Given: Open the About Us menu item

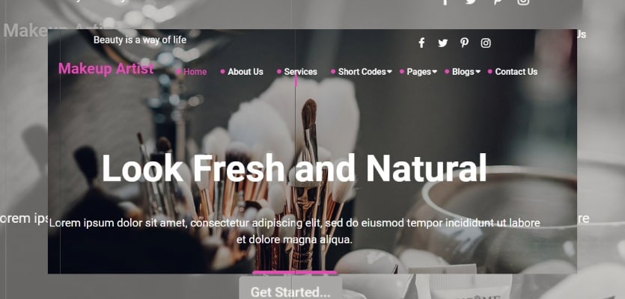Looking at the screenshot, I should [x=246, y=72].
